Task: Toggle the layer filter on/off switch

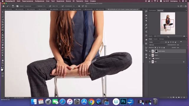Action: click(181, 42)
